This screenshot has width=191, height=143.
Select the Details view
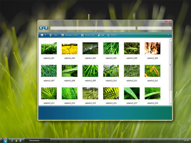112,35
